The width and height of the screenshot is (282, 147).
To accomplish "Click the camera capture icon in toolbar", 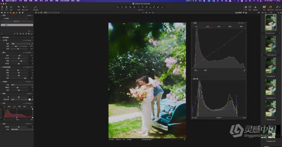I will 11,7.
